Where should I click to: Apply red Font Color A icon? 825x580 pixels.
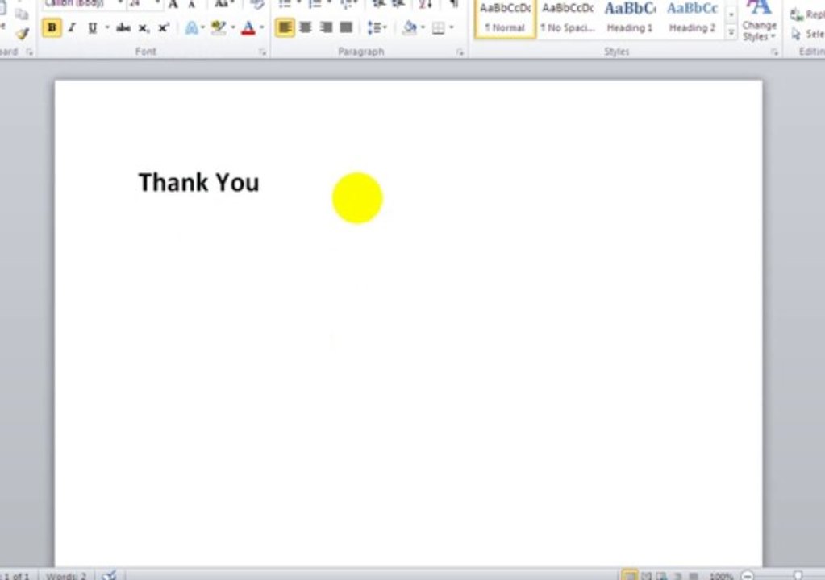point(248,28)
